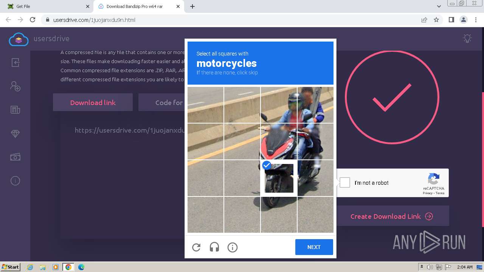Viewport: 484px width, 272px height.
Task: Open the Windows Start menu
Action: (11, 267)
